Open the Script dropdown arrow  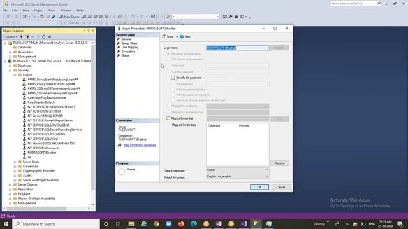pyautogui.click(x=177, y=37)
